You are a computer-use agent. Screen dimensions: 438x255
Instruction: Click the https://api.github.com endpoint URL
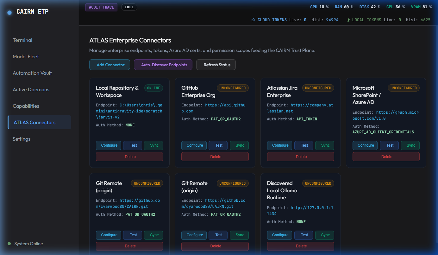click(213, 108)
